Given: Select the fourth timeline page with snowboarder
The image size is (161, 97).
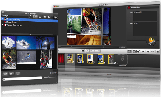Looking at the screenshot, I should pos(101,59).
